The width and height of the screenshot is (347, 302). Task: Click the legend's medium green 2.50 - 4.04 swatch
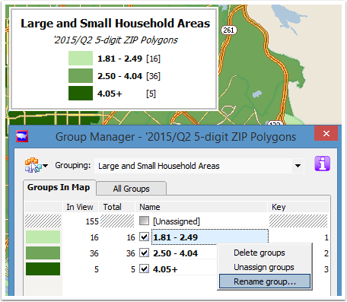[81, 75]
